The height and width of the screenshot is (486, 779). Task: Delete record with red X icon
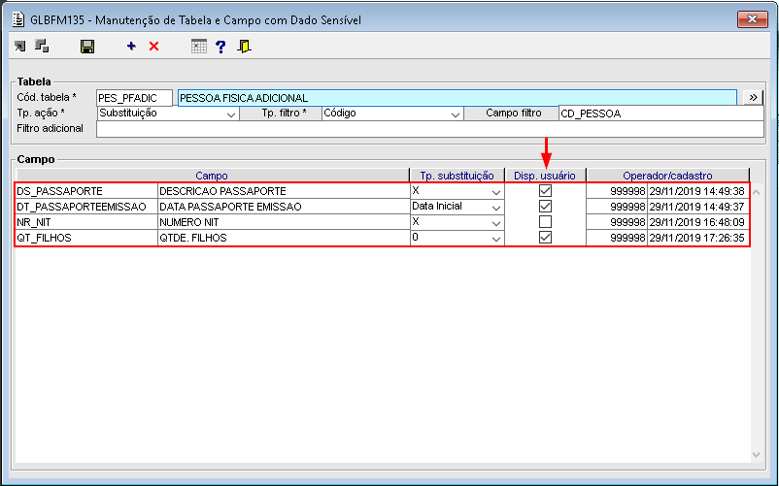(154, 47)
